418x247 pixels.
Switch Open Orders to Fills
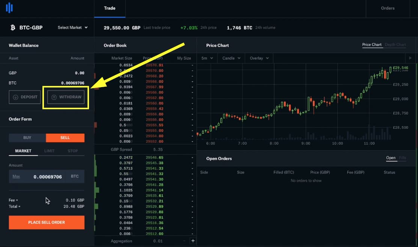pos(402,158)
